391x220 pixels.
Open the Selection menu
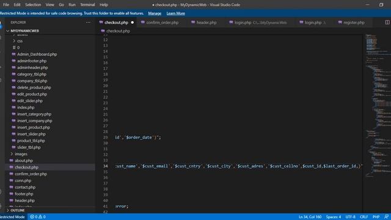coord(33,5)
